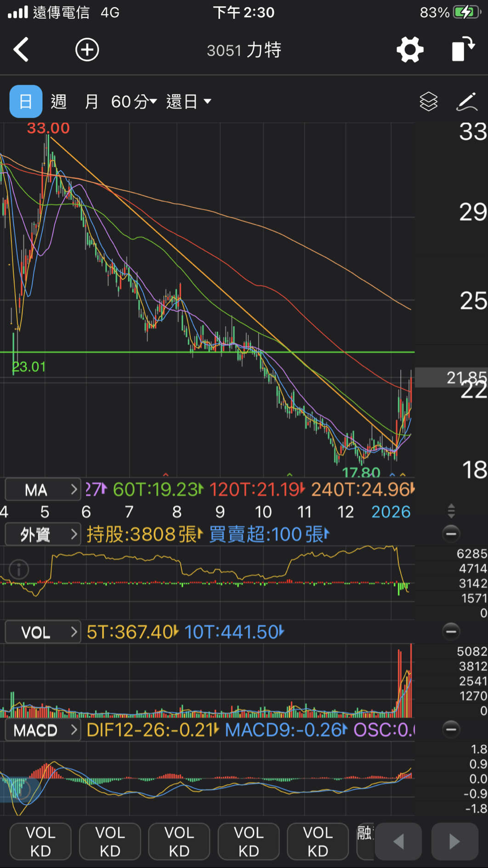Move to next with right triangle button
The height and width of the screenshot is (868, 488).
pos(455,841)
